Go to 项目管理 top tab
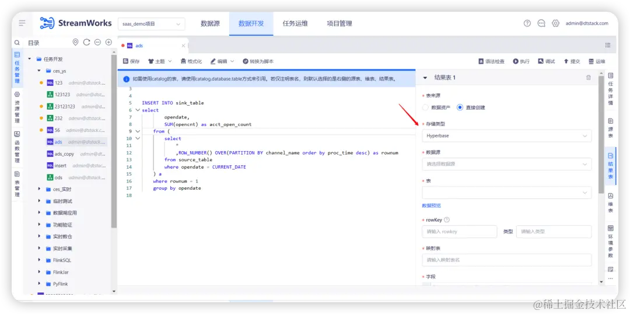630x314 pixels. 339,23
